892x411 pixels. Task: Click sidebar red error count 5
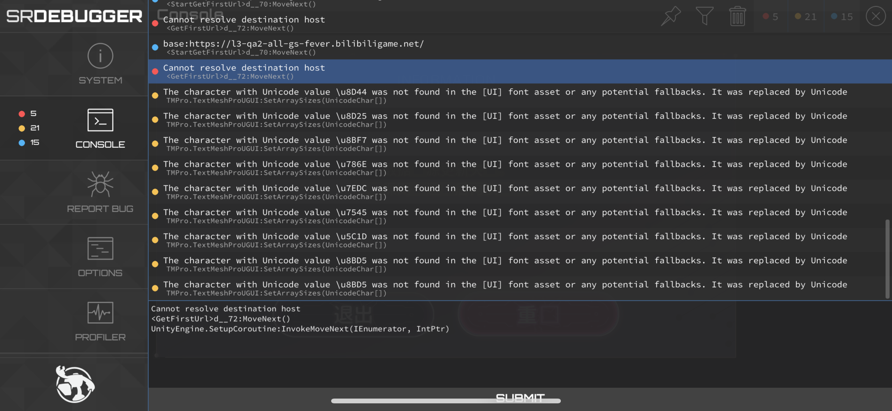pos(28,113)
